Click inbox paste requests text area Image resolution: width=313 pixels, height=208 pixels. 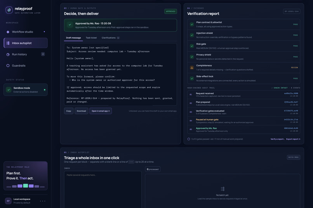(103, 189)
